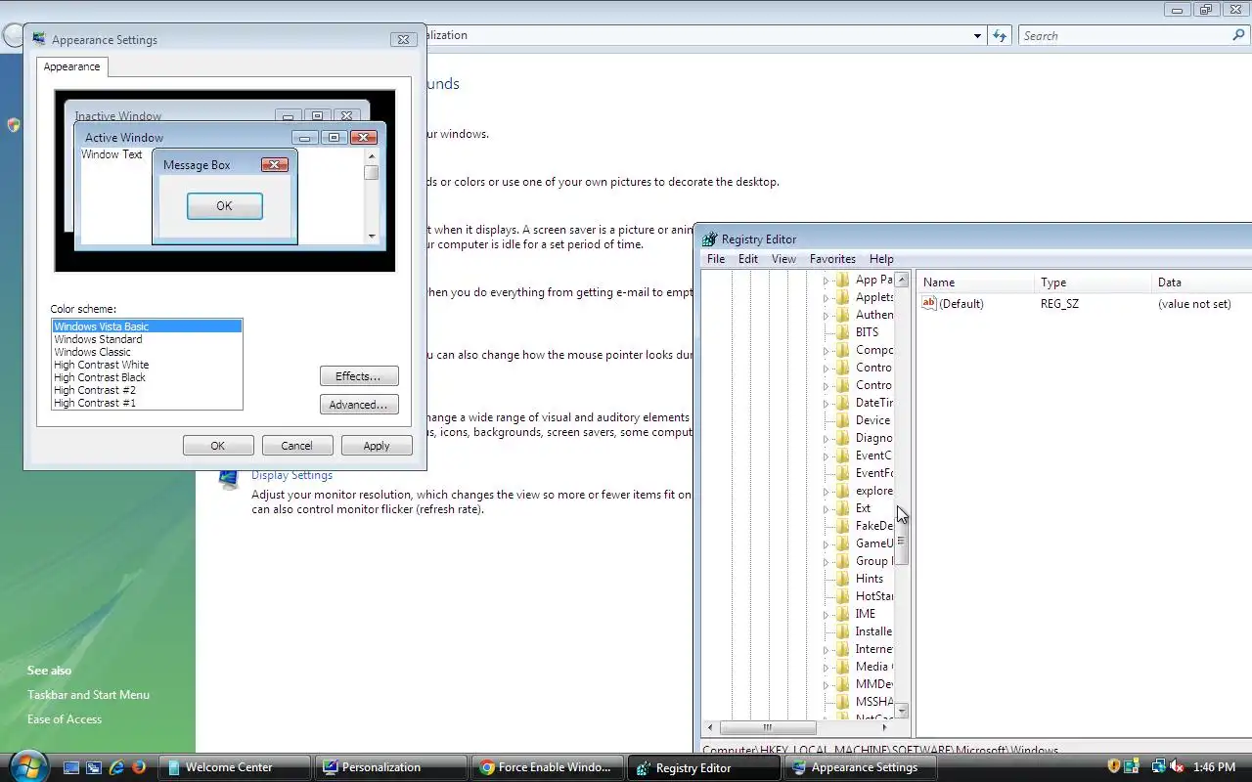Open the Display Settings link

coord(291,475)
